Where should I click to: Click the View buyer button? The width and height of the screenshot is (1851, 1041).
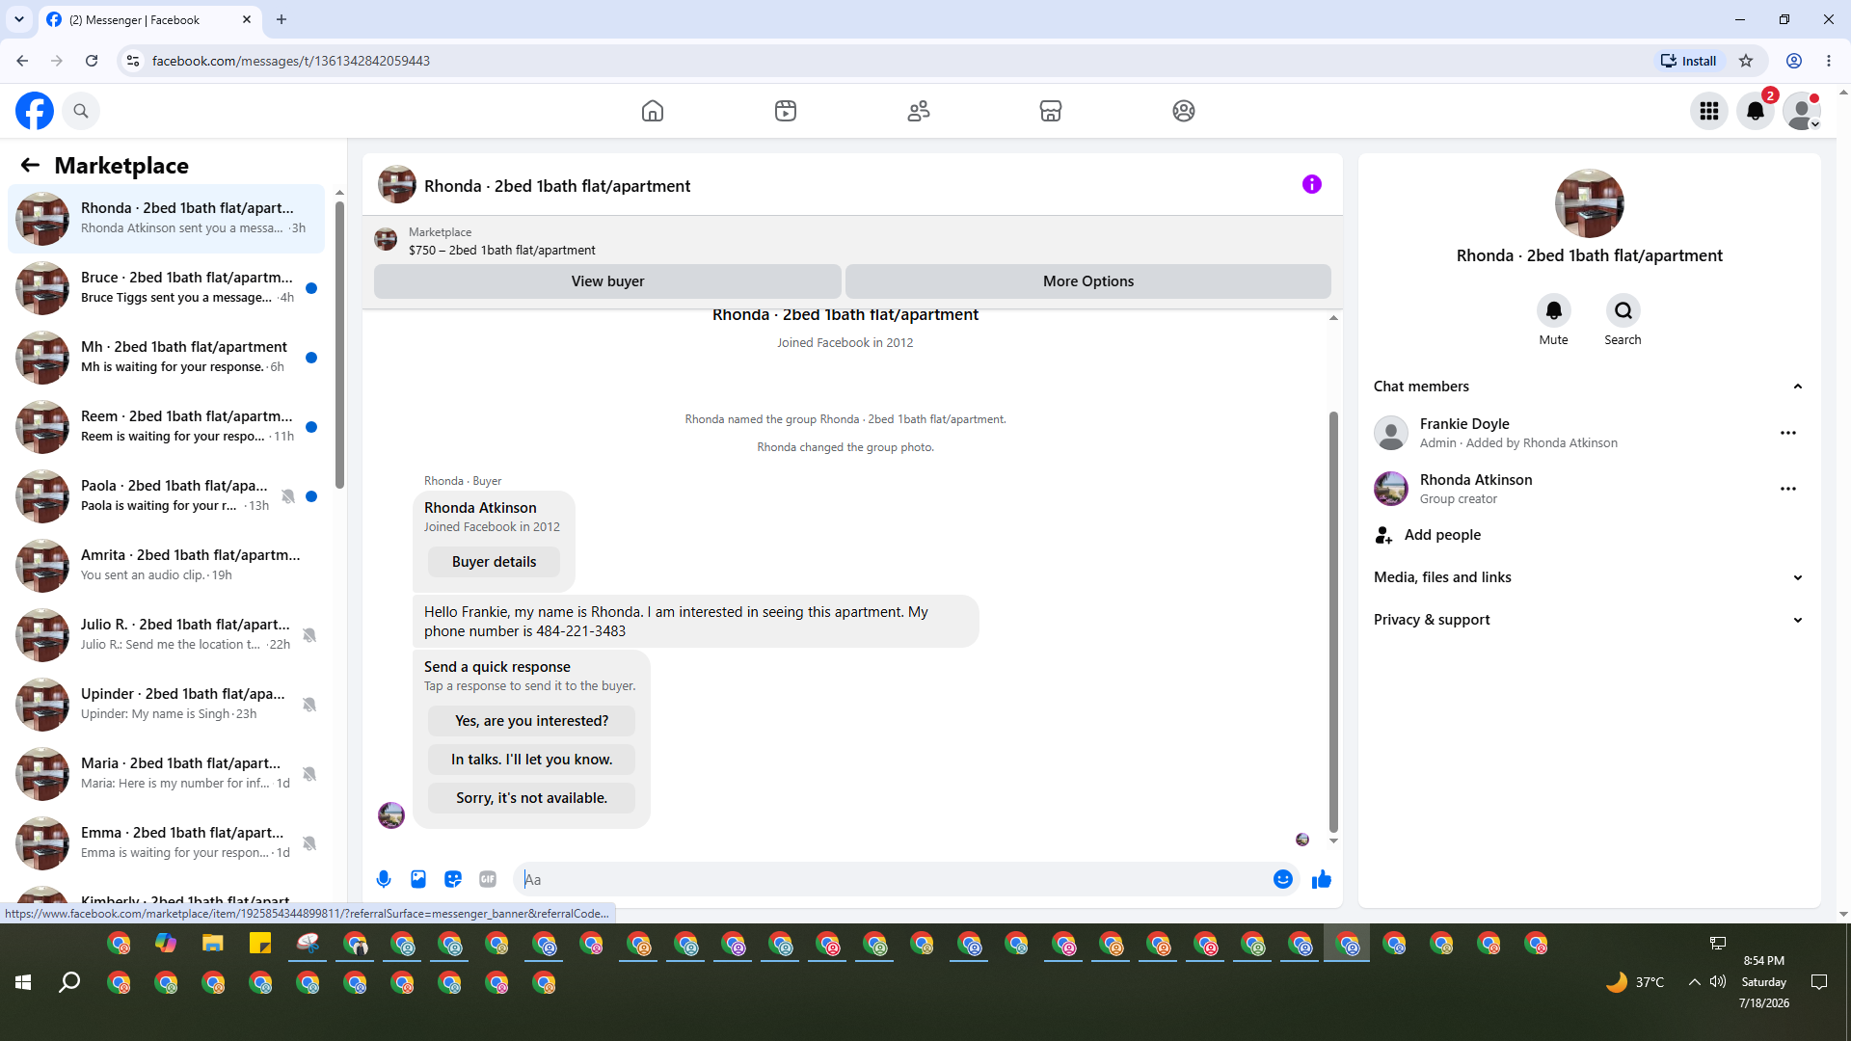coord(607,281)
